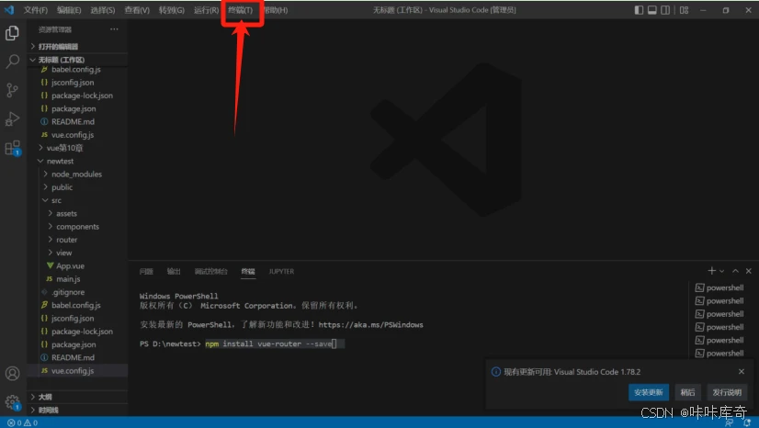Switch to the 调试控制台 panel tab
Screen dimensions: 759x428
coord(210,271)
